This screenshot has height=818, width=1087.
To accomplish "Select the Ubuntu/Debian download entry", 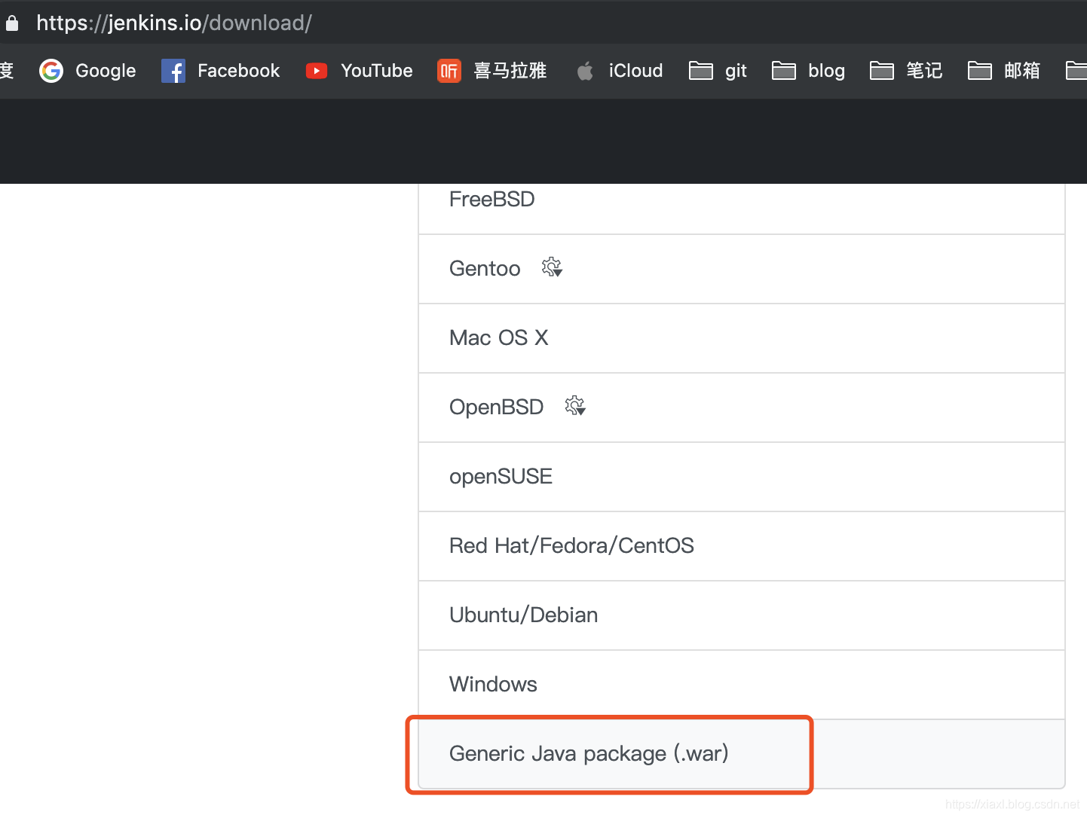I will point(523,615).
